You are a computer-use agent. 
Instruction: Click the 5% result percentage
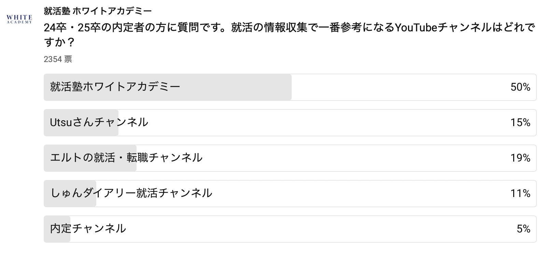[x=523, y=229]
